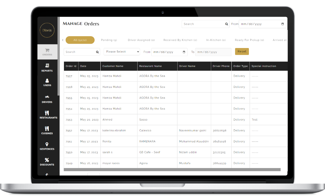
Task: Open calendar picker in filter From date field
Action: coord(184,52)
